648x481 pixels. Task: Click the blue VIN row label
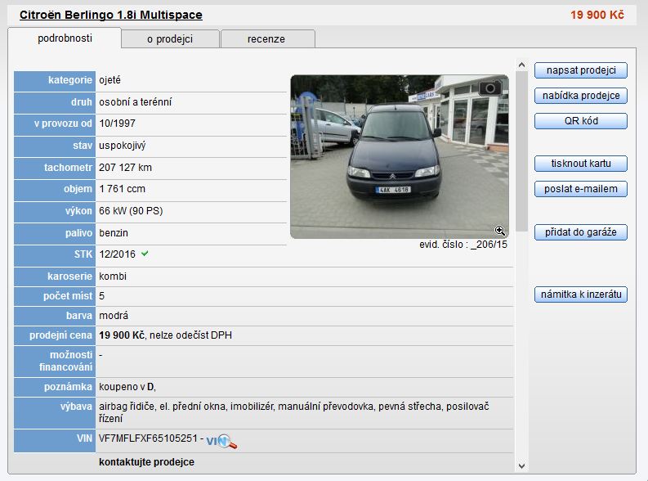pos(55,441)
